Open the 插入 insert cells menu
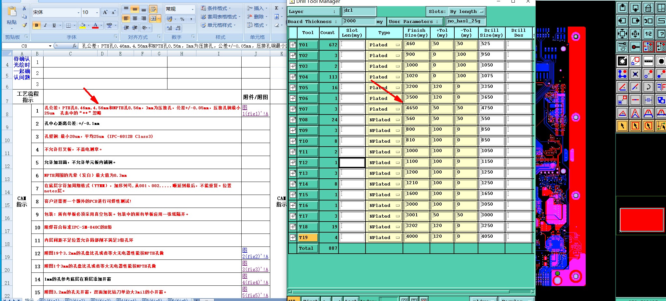Screen dimensions: 666x301 pos(257,8)
